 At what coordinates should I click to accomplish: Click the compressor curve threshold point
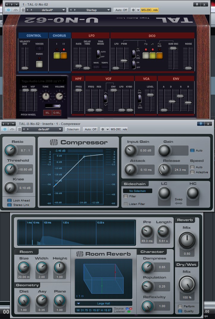click(84, 157)
